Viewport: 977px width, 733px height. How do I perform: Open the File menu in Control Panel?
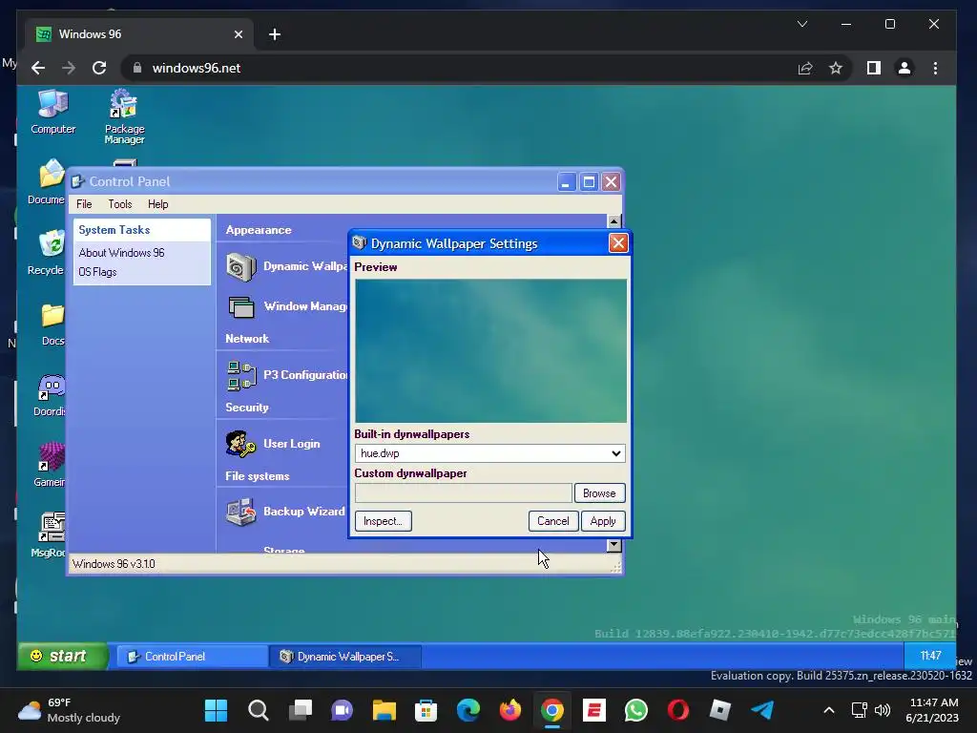pyautogui.click(x=84, y=204)
